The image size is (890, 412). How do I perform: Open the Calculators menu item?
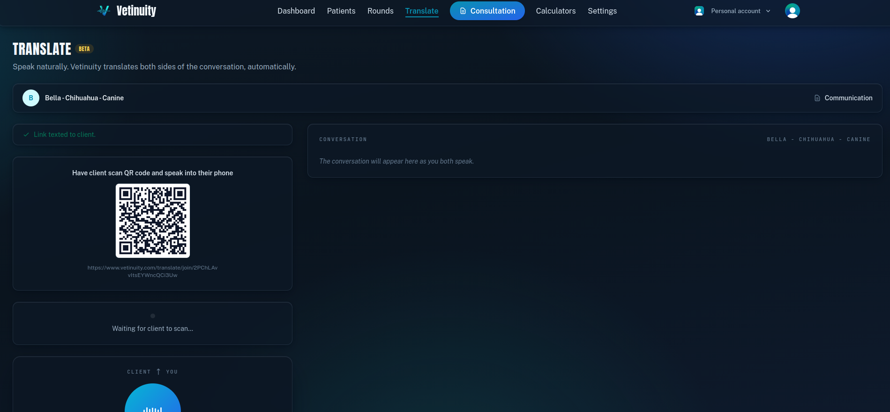pos(556,11)
